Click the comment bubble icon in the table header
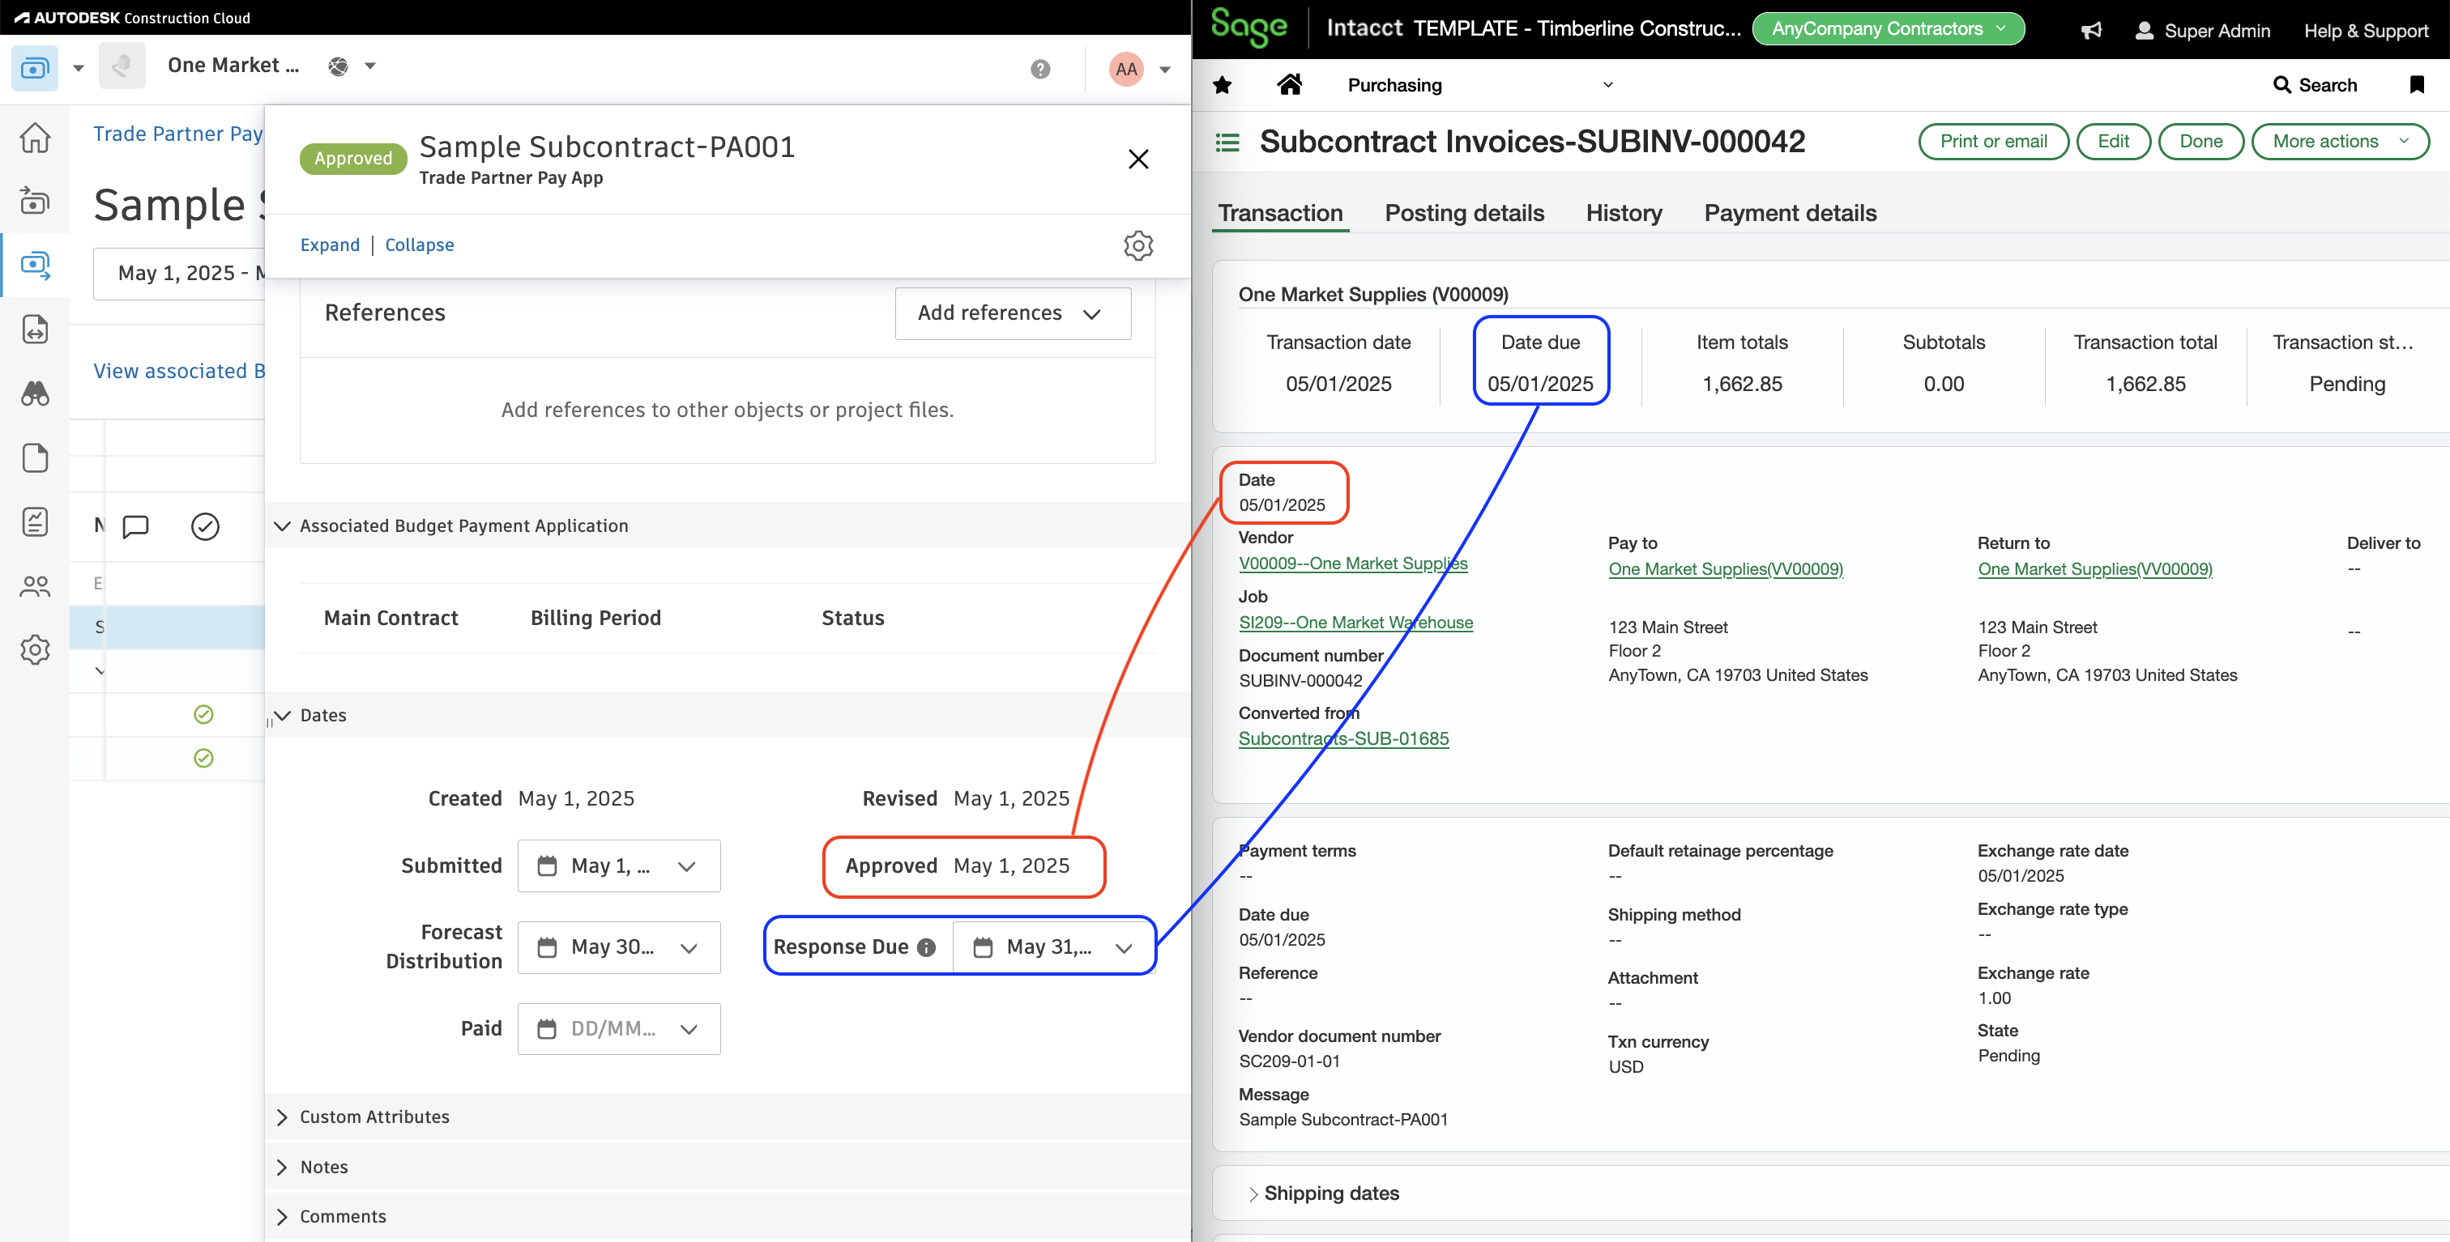This screenshot has width=2450, height=1242. tap(136, 526)
